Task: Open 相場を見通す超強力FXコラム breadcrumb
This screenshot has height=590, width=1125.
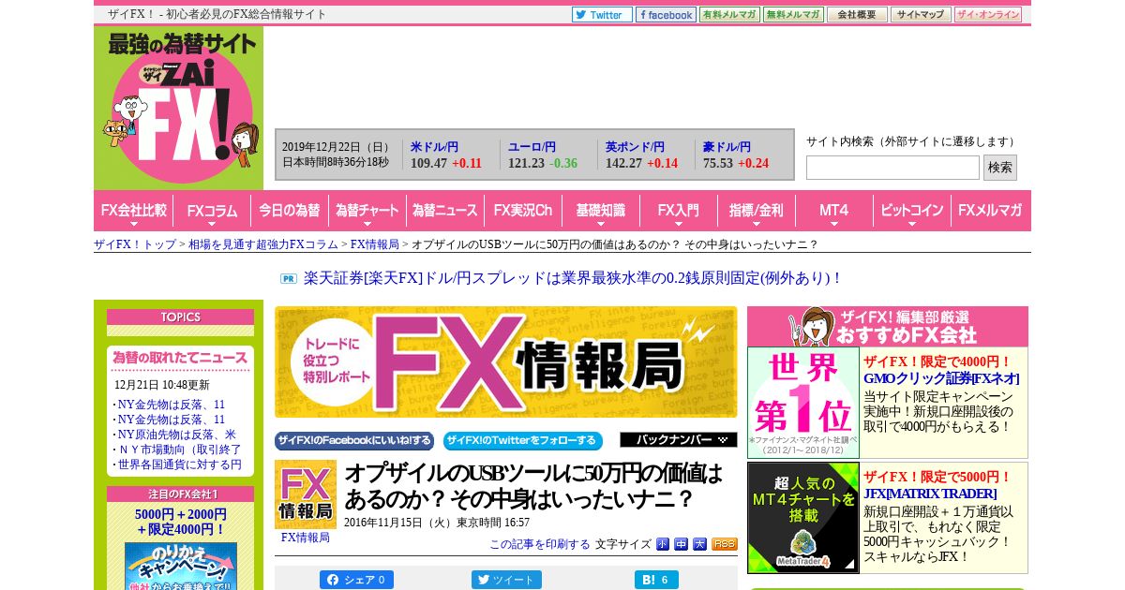Action: coord(263,244)
